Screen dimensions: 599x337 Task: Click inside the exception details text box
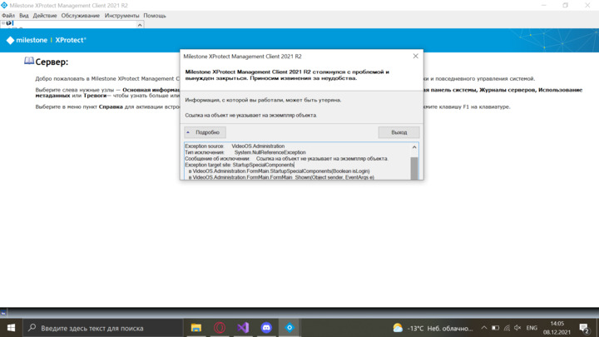tap(295, 161)
